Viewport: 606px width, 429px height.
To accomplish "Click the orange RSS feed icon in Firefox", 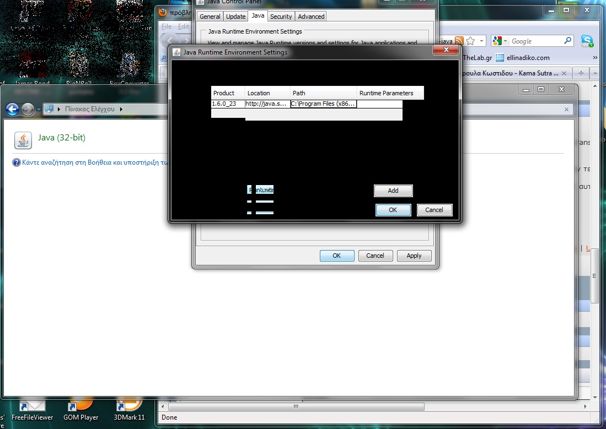I will [459, 41].
